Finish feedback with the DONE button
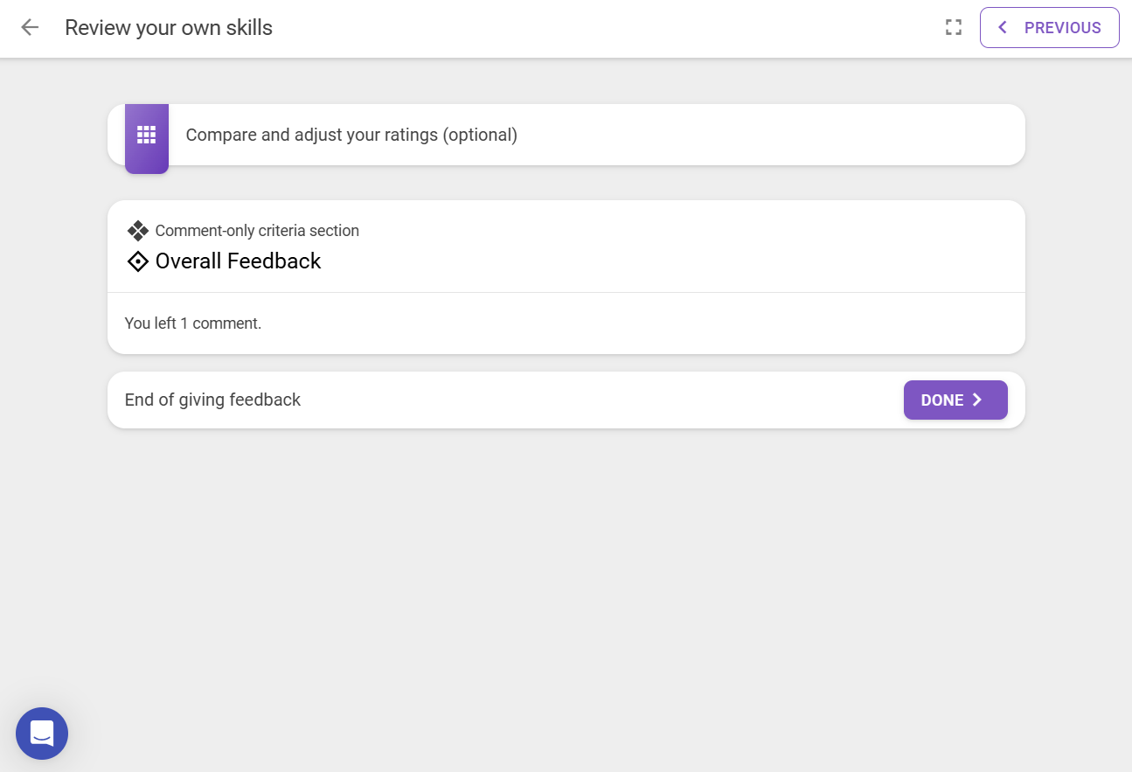Image resolution: width=1132 pixels, height=772 pixels. point(955,400)
